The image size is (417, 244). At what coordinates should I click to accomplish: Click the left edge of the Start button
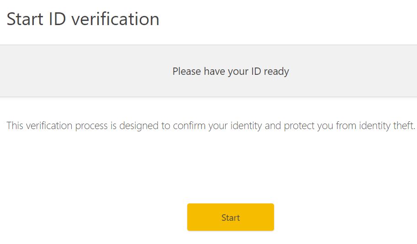tap(190, 218)
